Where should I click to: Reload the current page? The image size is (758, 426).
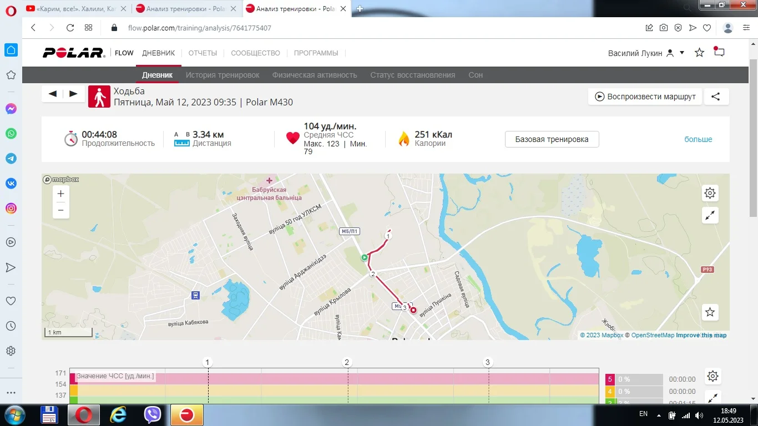point(70,28)
